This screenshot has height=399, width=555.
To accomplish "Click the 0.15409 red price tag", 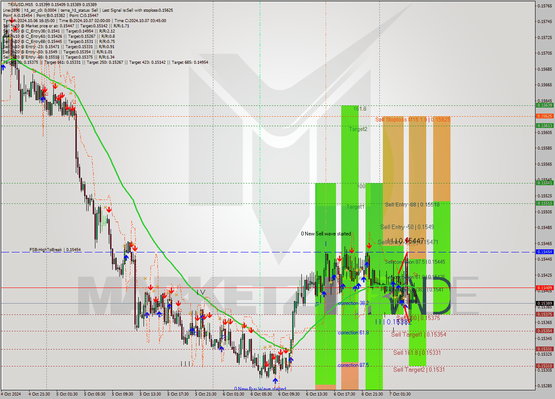I will click(x=545, y=288).
